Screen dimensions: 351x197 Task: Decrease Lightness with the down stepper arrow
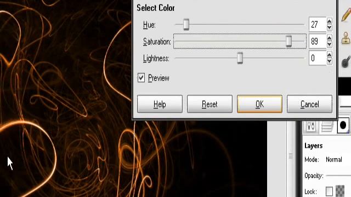point(329,61)
